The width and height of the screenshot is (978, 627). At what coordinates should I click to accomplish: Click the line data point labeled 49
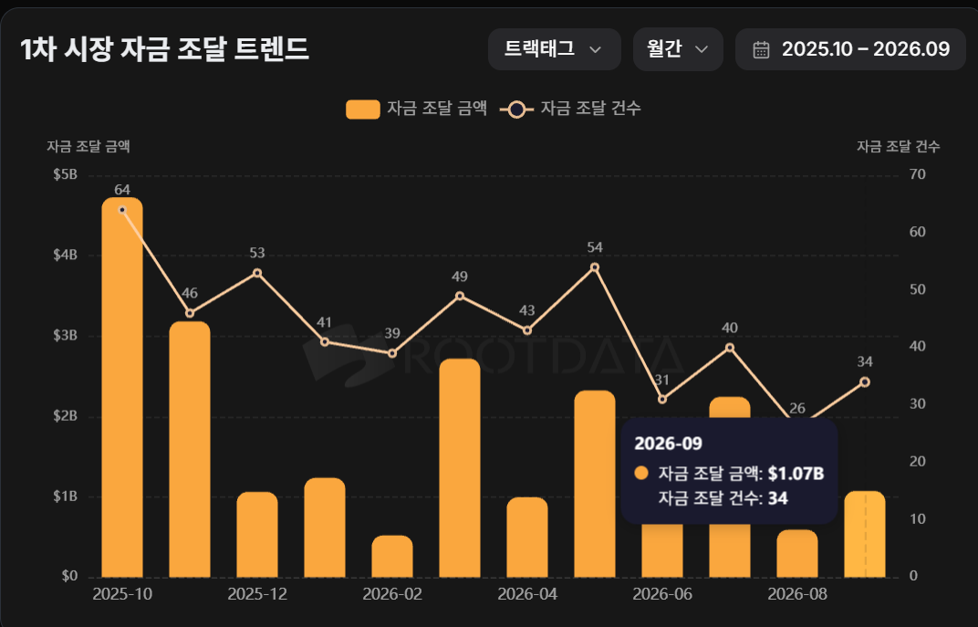click(x=460, y=296)
